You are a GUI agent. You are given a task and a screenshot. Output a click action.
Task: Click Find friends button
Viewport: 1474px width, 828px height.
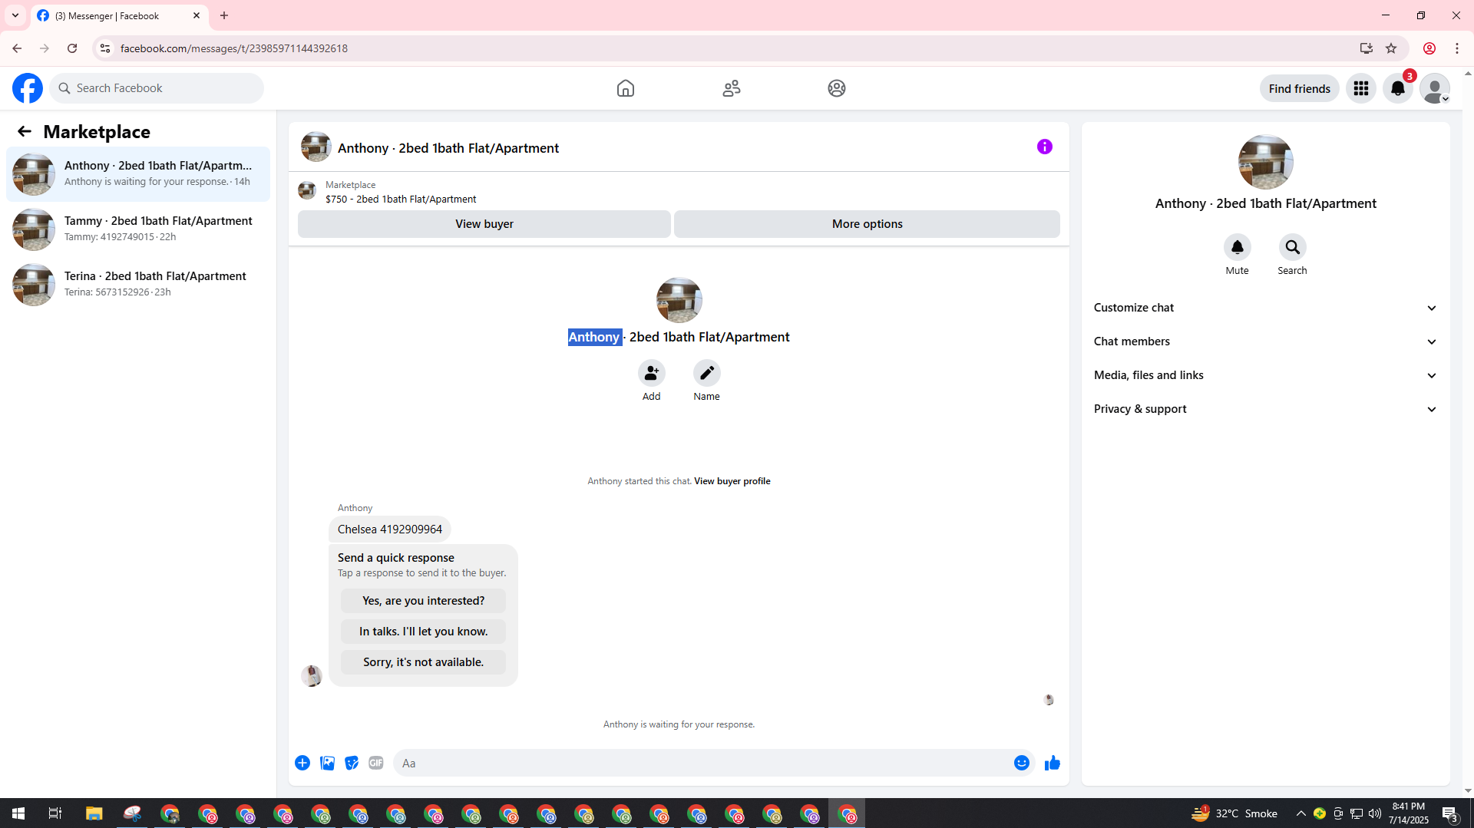click(x=1299, y=88)
